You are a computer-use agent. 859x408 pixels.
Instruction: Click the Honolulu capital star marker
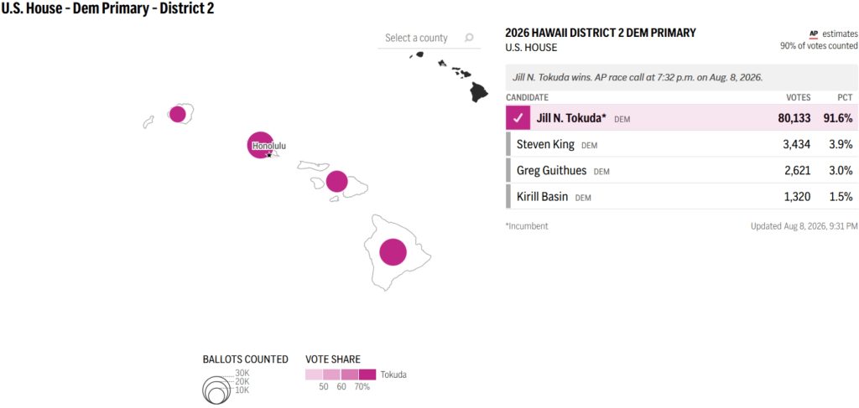click(x=269, y=155)
